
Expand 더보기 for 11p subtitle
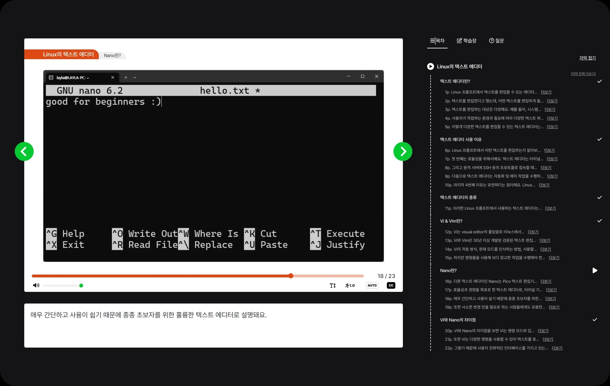tap(550, 208)
